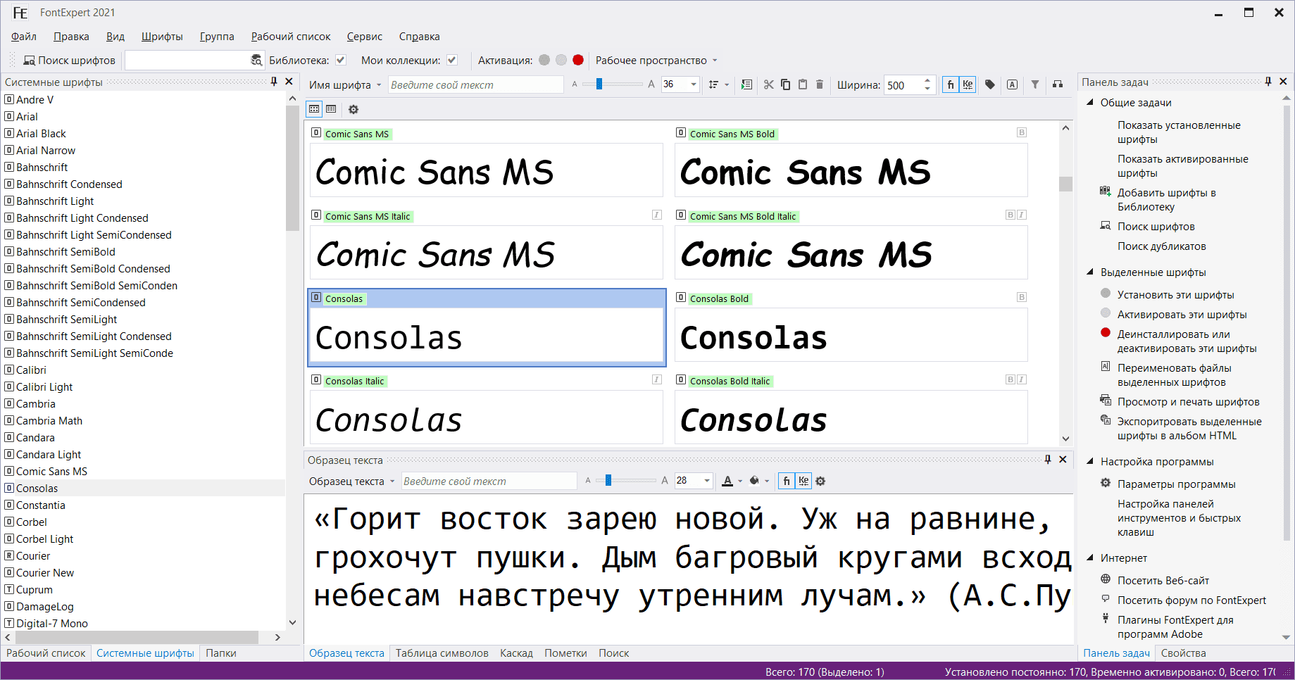
Task: Click the paste clipboard icon in the font toolbar
Action: pos(803,84)
